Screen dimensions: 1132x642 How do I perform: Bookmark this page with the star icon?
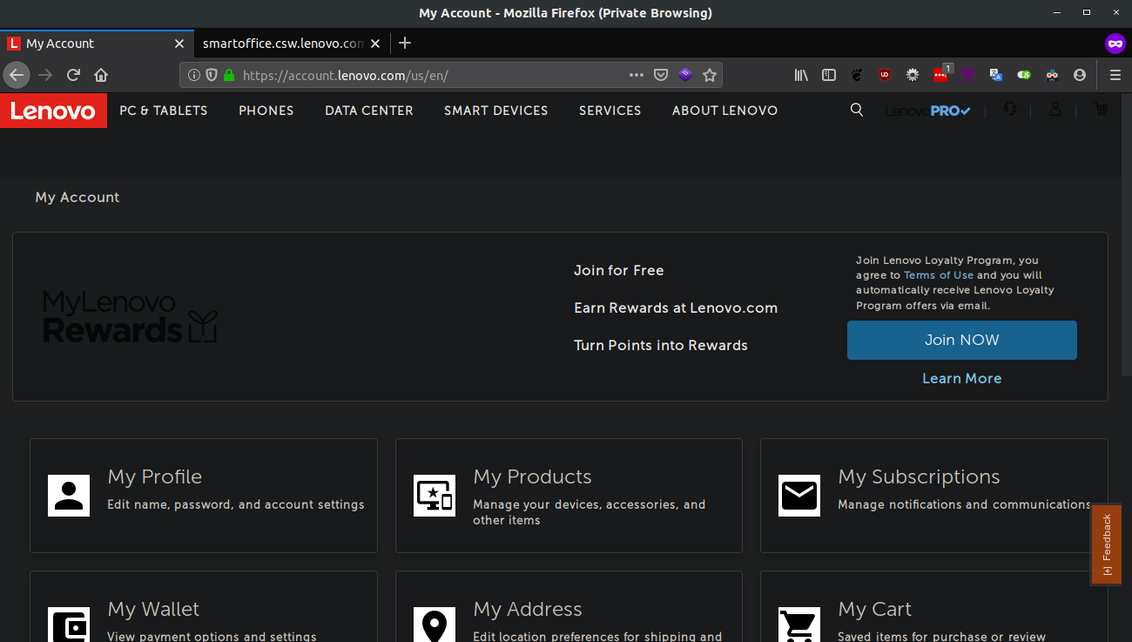click(710, 75)
